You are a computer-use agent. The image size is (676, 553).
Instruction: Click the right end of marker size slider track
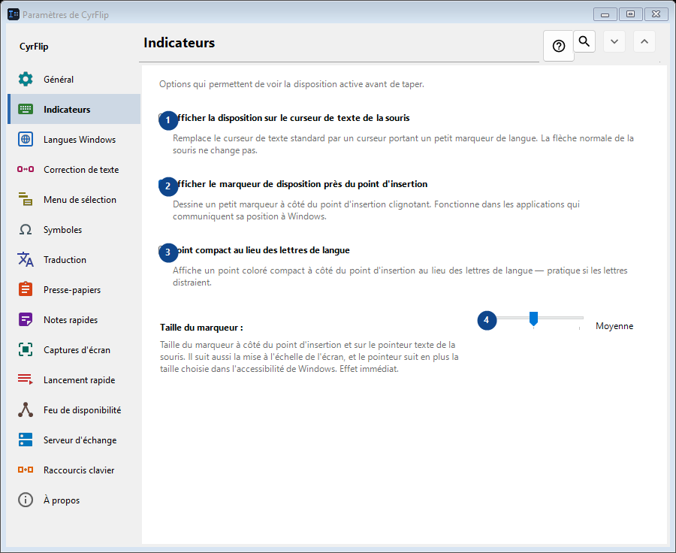point(580,318)
